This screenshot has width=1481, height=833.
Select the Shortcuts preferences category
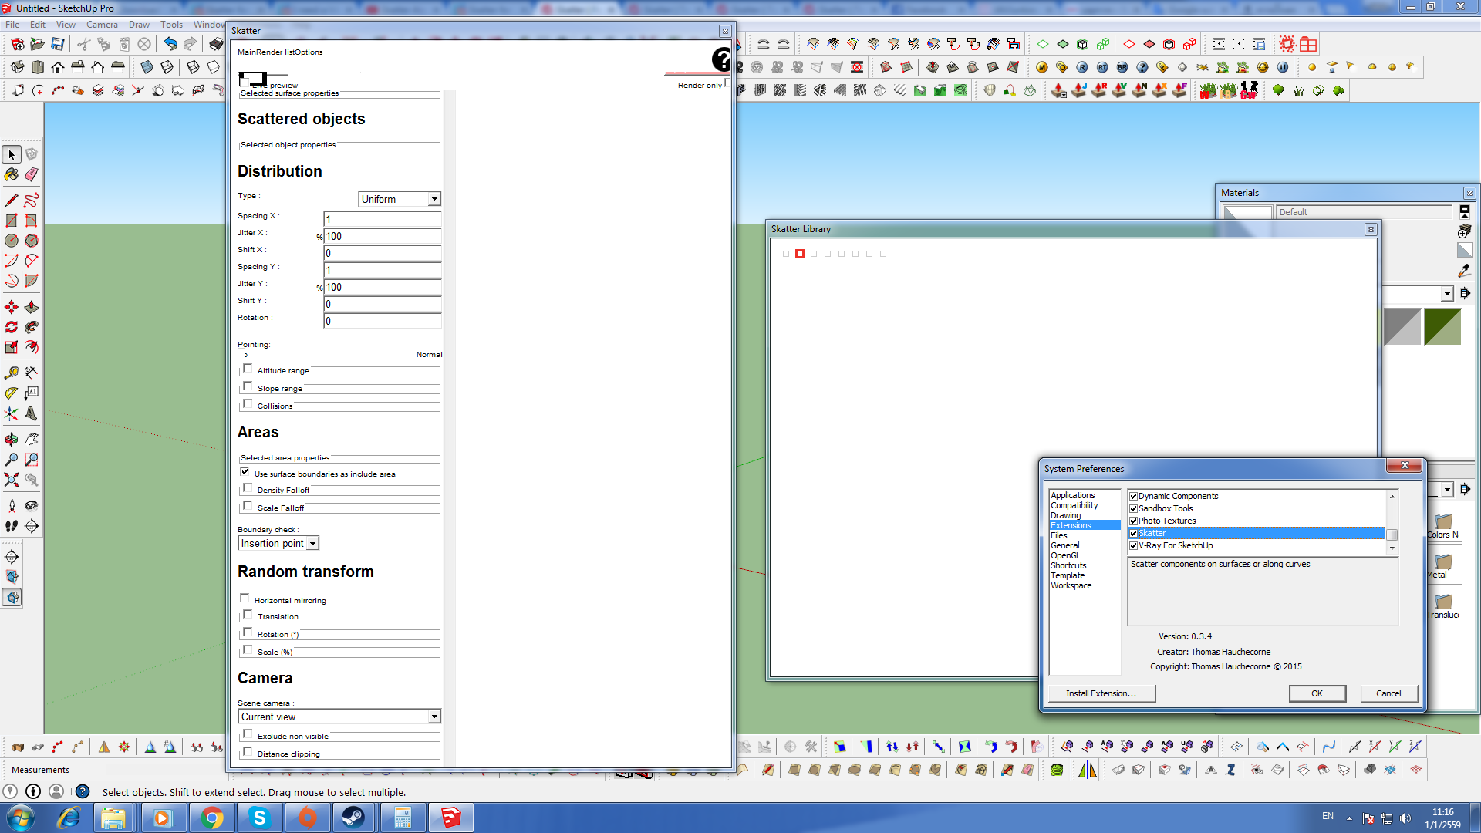pos(1068,565)
